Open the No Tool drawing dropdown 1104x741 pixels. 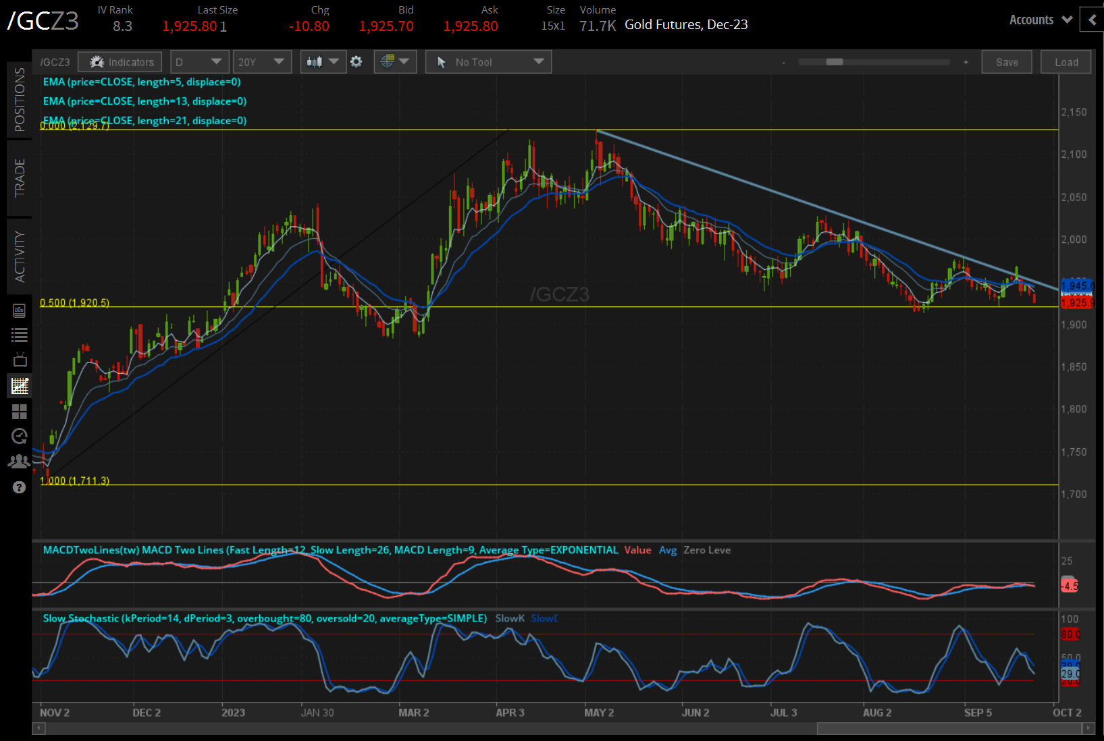489,62
